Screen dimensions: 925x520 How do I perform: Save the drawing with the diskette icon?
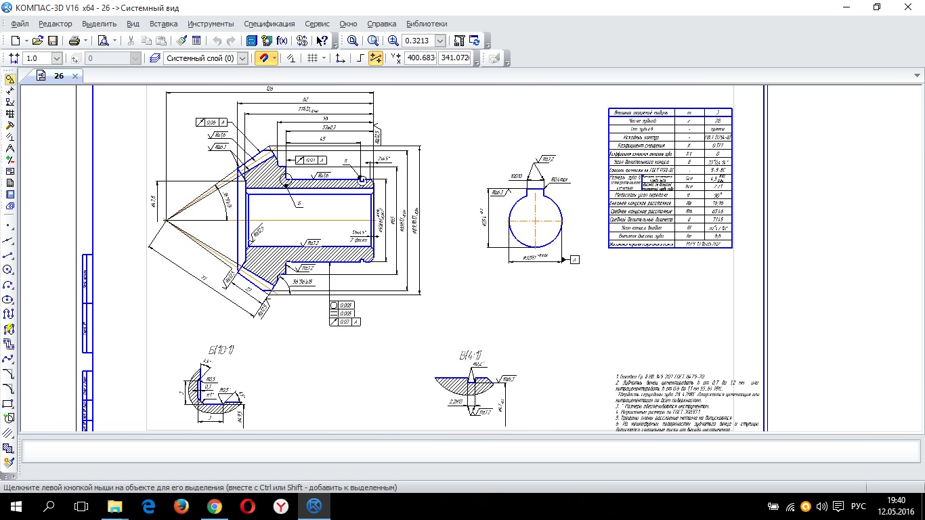click(52, 41)
